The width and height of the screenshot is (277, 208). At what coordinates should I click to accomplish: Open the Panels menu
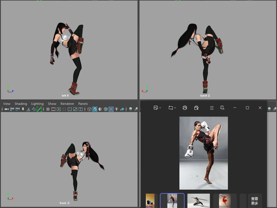click(x=83, y=104)
